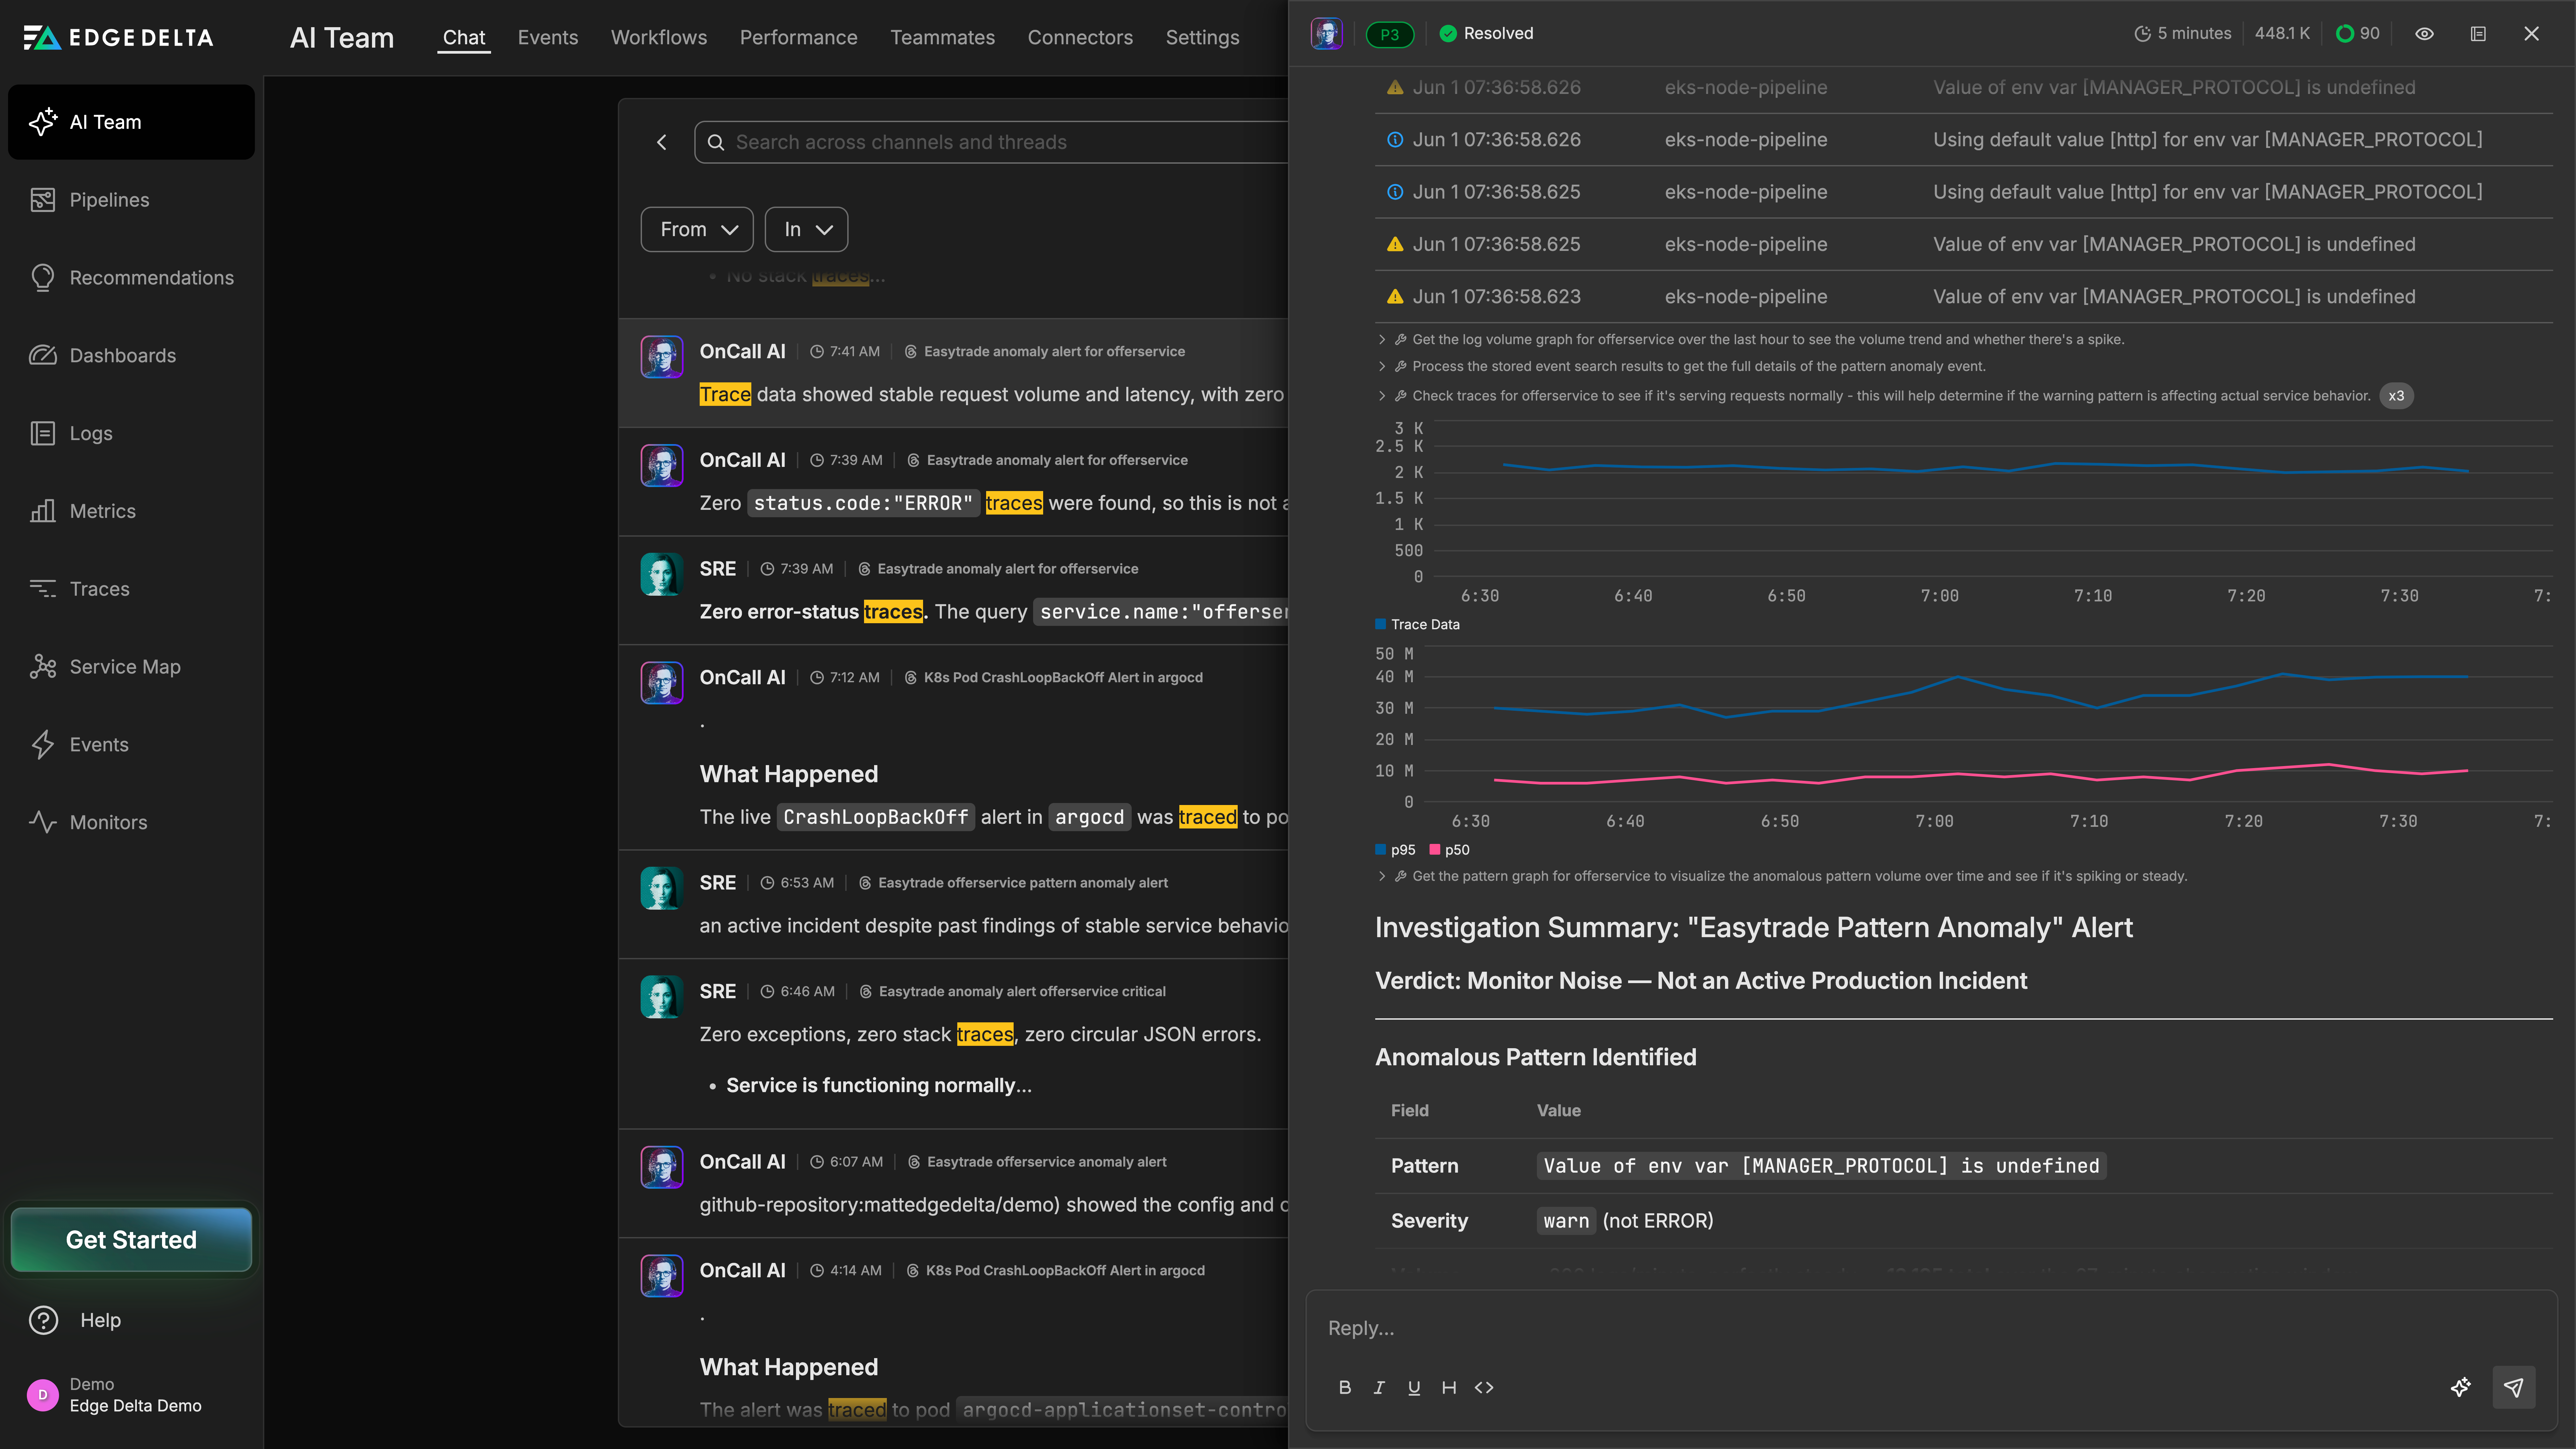Open Logs in the sidebar

pos(131,433)
